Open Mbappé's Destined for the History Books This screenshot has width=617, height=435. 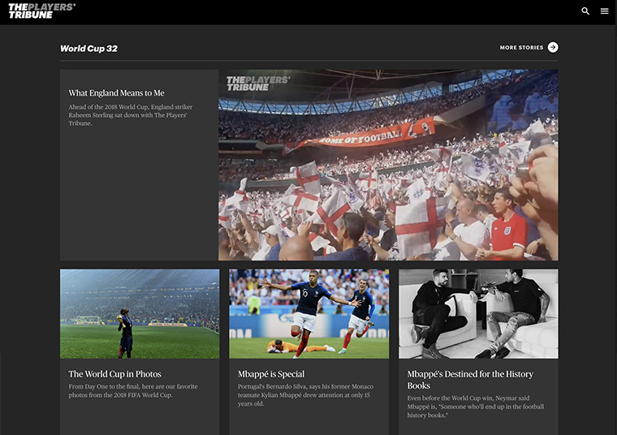click(x=470, y=380)
